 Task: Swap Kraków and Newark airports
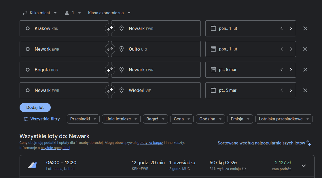tap(110, 28)
